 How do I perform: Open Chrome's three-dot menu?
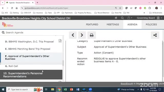tap(161, 8)
